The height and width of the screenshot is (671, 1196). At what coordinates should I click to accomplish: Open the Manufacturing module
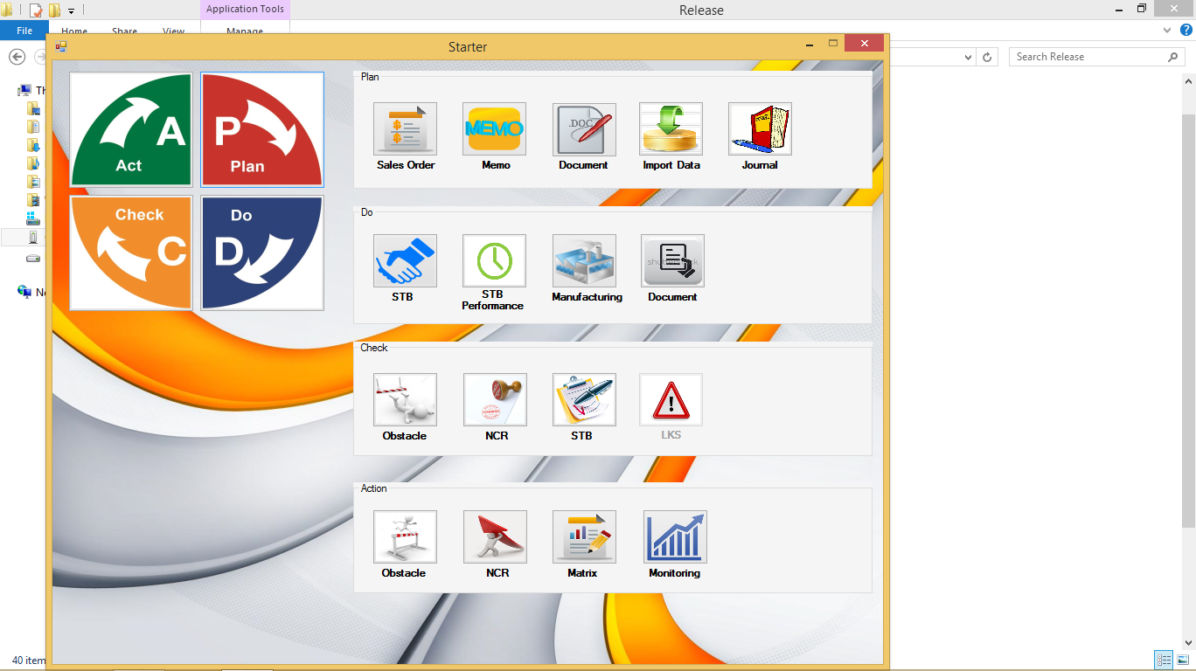[584, 260]
